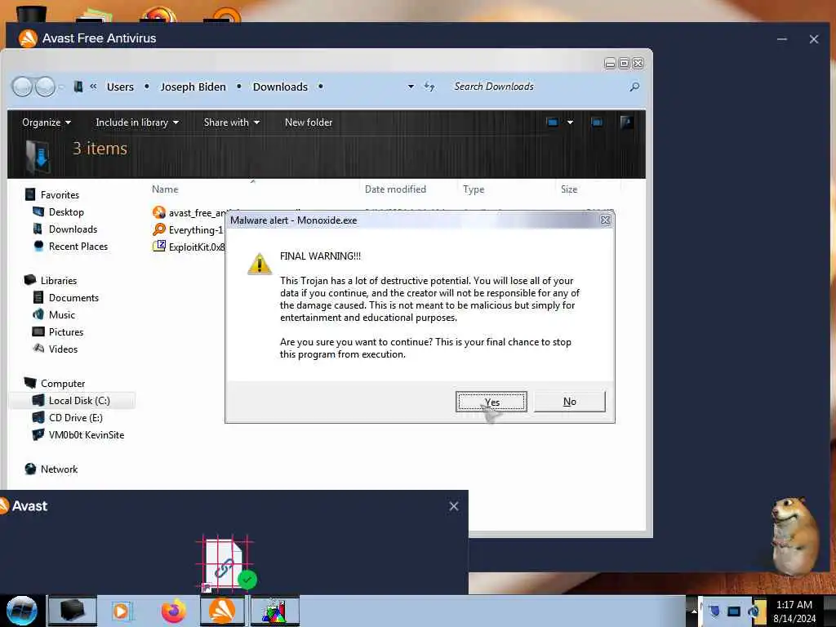
Task: Open the view options dropdown arrow
Action: [x=570, y=122]
